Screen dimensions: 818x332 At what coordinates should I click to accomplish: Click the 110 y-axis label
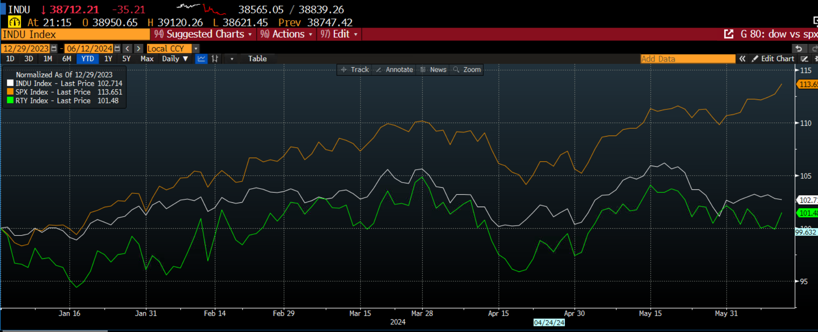[x=806, y=123]
